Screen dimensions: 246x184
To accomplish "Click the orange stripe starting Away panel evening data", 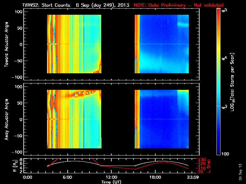I will pos(137,119).
